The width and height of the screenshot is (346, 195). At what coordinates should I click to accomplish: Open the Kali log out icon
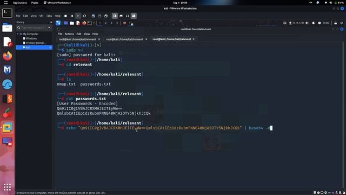pyautogui.click(x=342, y=23)
